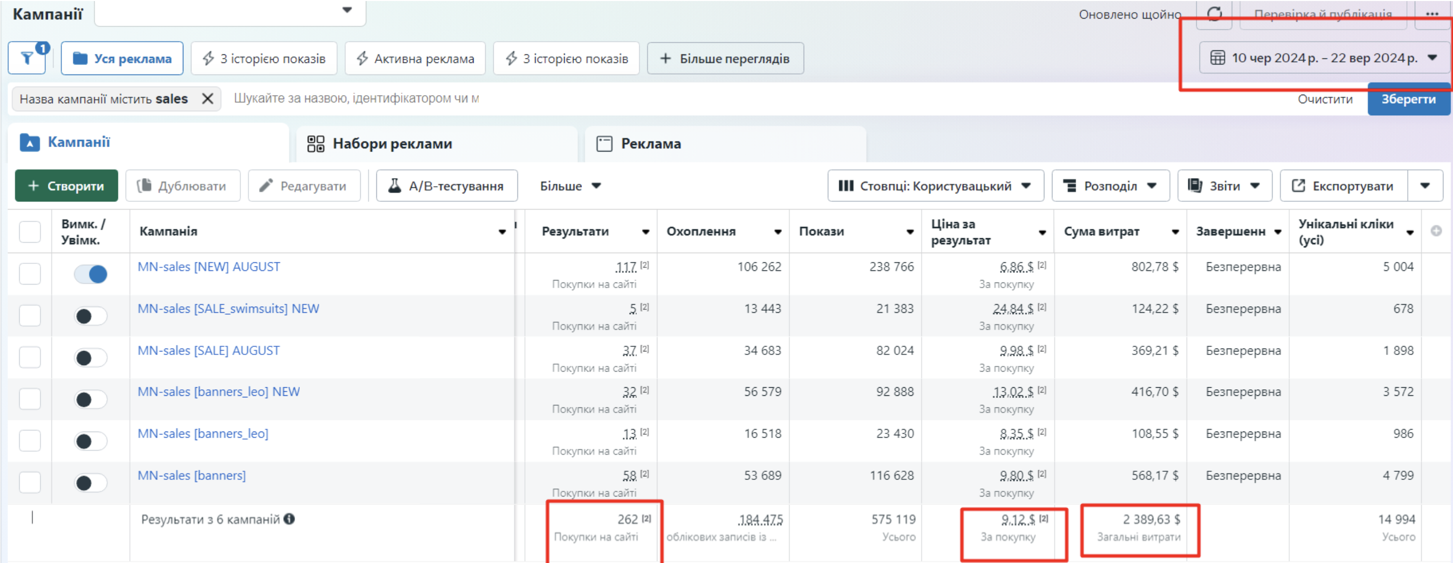Click the refresh data icon
1453x563 pixels.
coord(1214,14)
